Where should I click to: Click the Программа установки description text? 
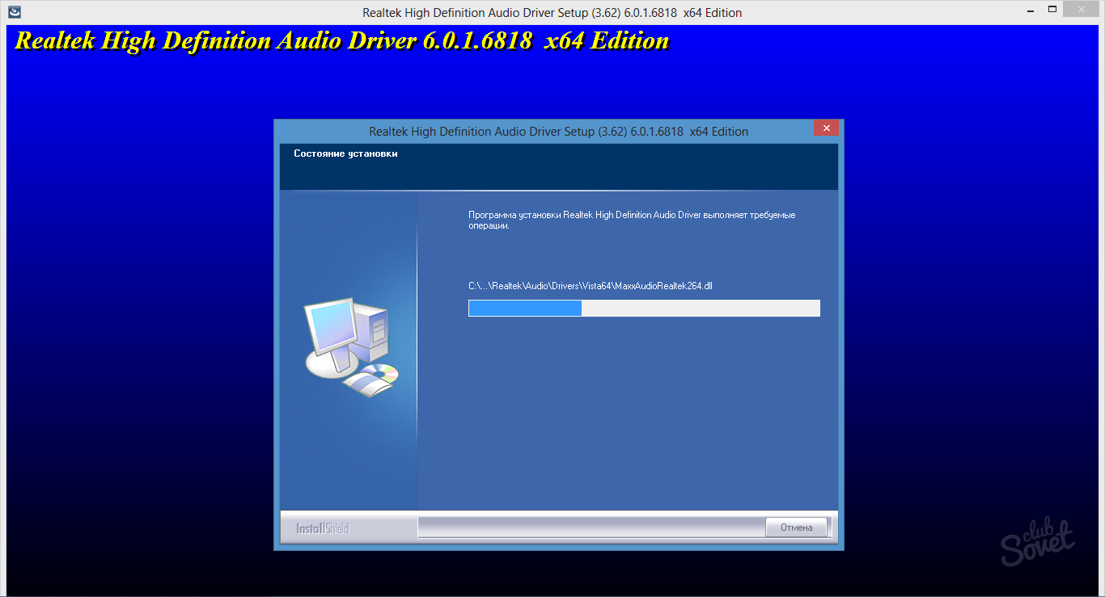tap(631, 220)
